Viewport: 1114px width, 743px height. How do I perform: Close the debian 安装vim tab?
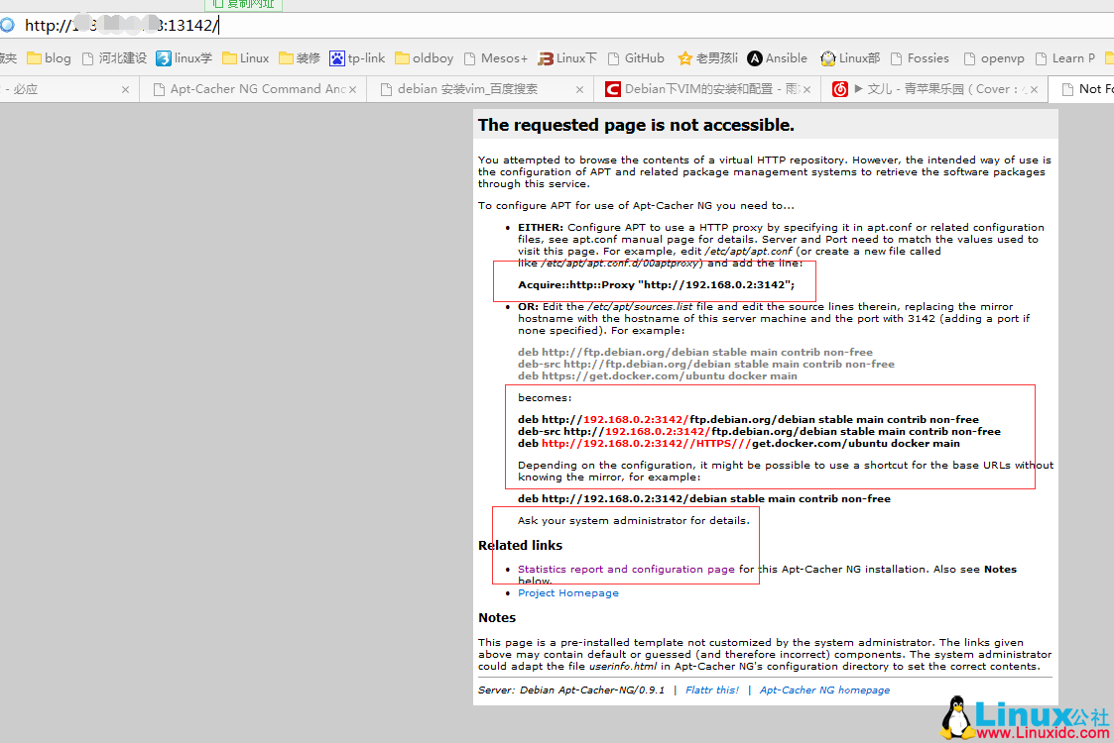click(580, 89)
